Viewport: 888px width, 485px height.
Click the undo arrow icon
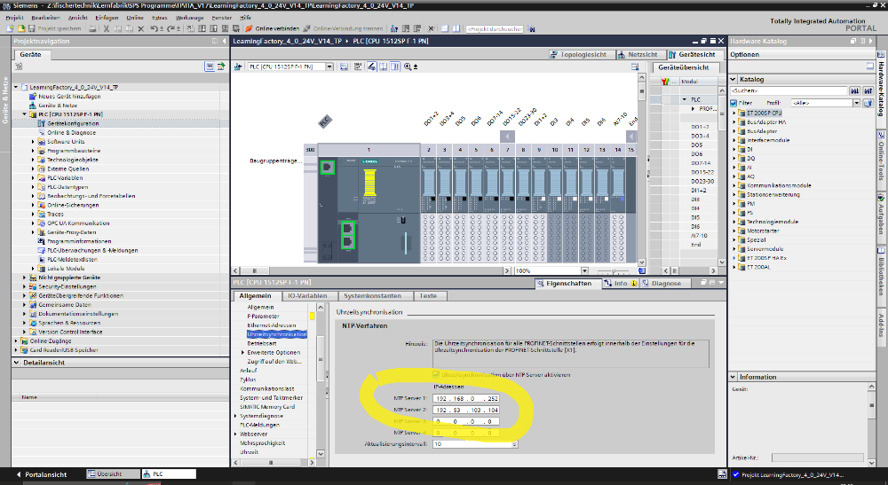[154, 28]
